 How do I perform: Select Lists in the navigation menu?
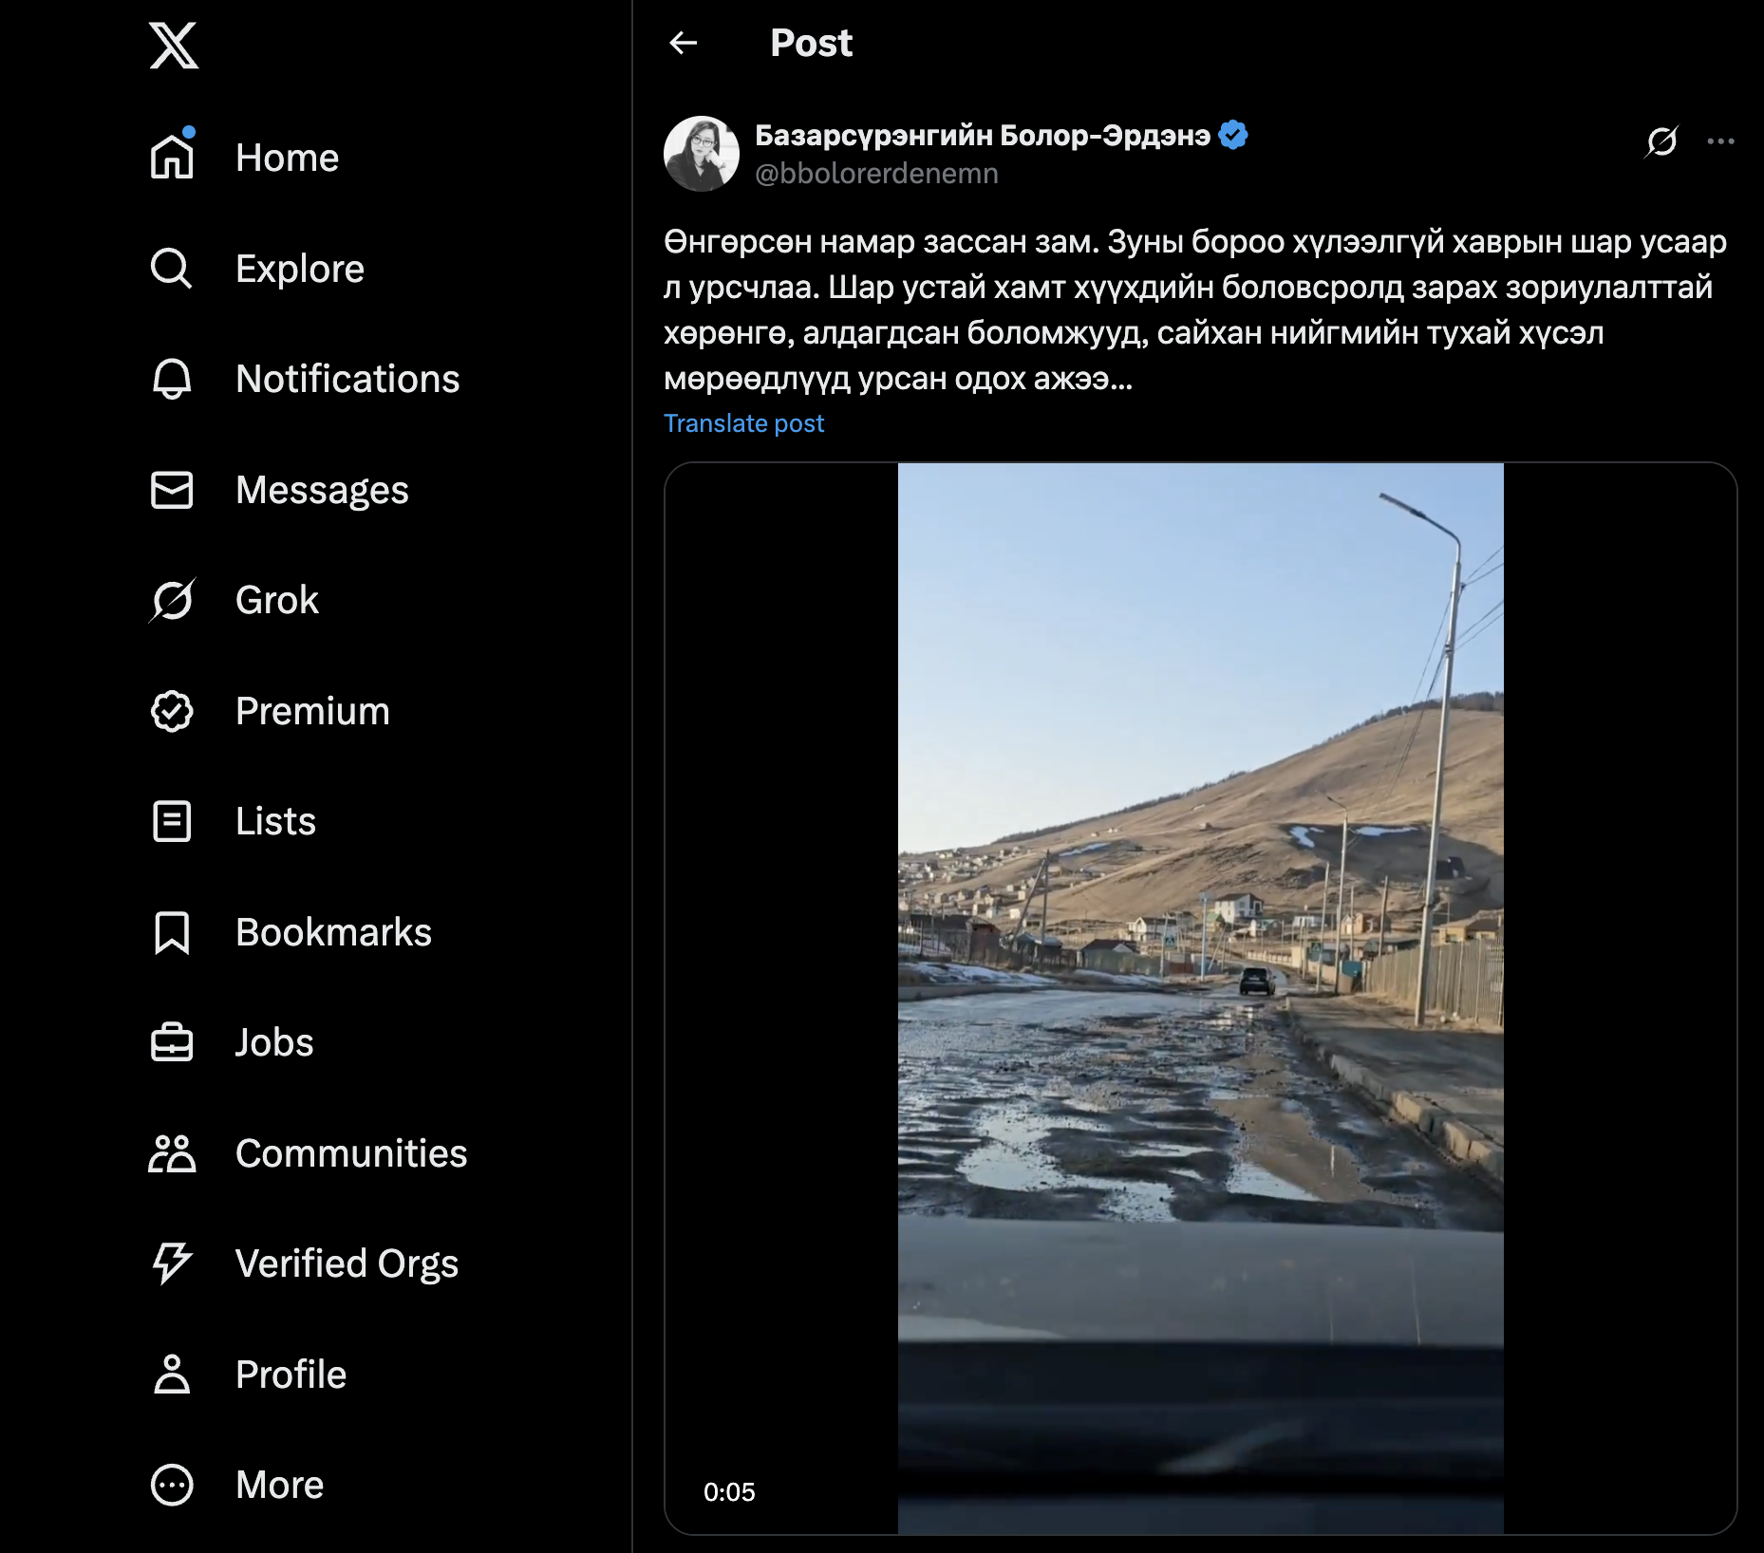(x=275, y=821)
